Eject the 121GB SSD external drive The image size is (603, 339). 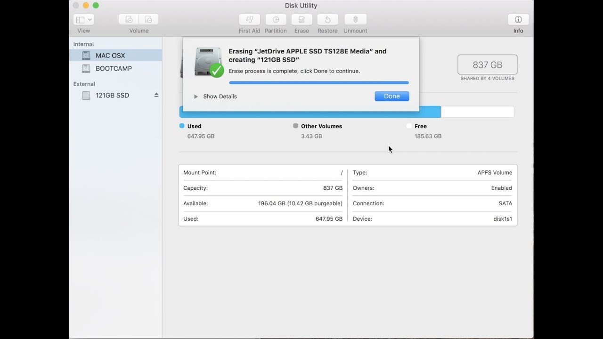tap(156, 95)
